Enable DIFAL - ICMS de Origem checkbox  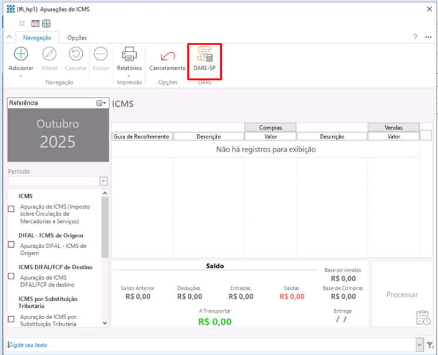pyautogui.click(x=11, y=245)
